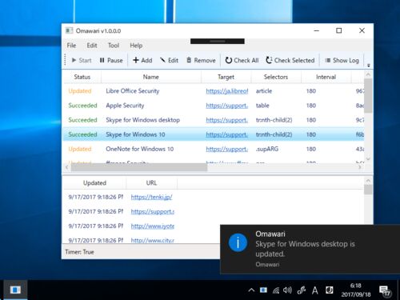Click the '.supARG' selector cell
Image resolution: width=400 pixels, height=300 pixels.
[267, 149]
